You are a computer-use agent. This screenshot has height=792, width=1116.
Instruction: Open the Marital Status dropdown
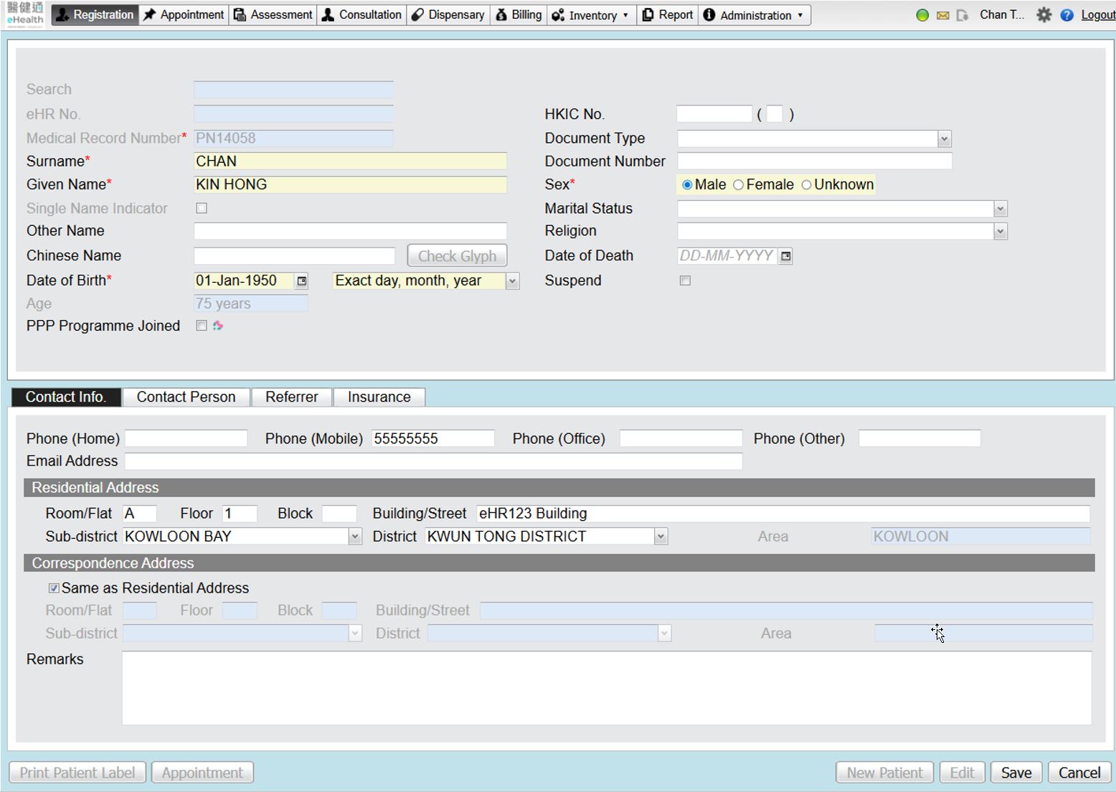[1000, 209]
